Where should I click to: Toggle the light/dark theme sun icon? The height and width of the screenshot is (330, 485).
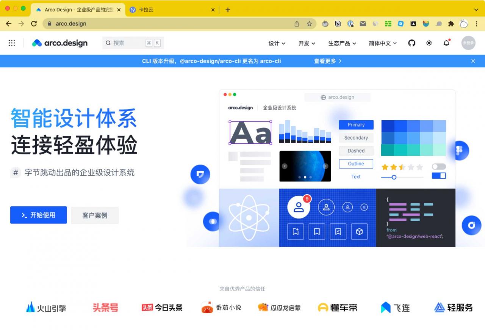429,43
